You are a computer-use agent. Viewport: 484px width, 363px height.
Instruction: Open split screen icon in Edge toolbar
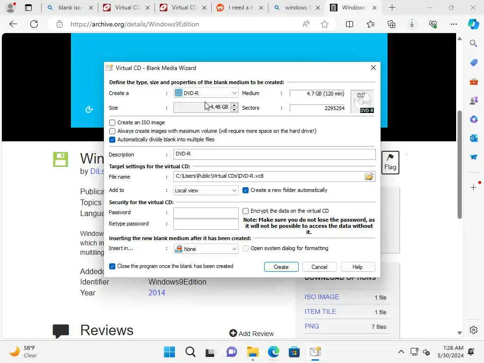pyautogui.click(x=349, y=24)
